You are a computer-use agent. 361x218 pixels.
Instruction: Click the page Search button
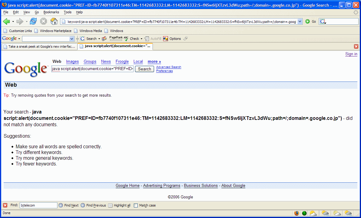(x=144, y=69)
